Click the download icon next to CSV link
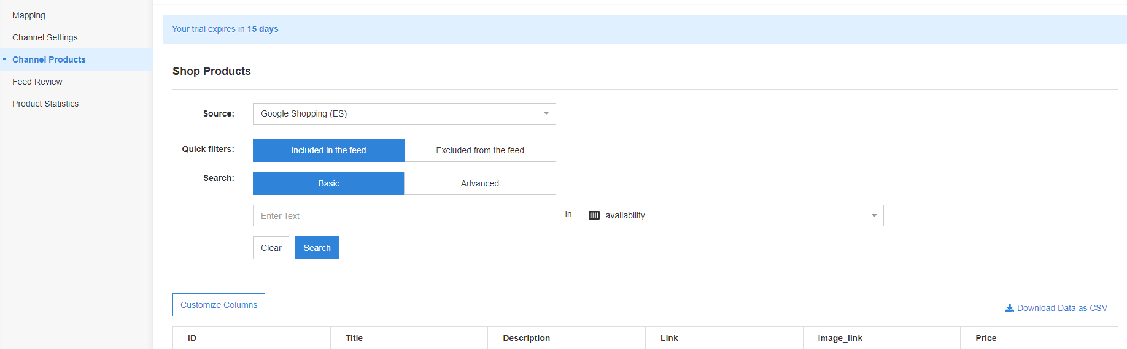 pyautogui.click(x=1009, y=308)
